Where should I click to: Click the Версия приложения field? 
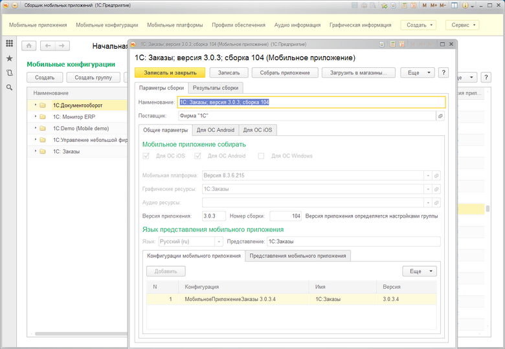(214, 216)
